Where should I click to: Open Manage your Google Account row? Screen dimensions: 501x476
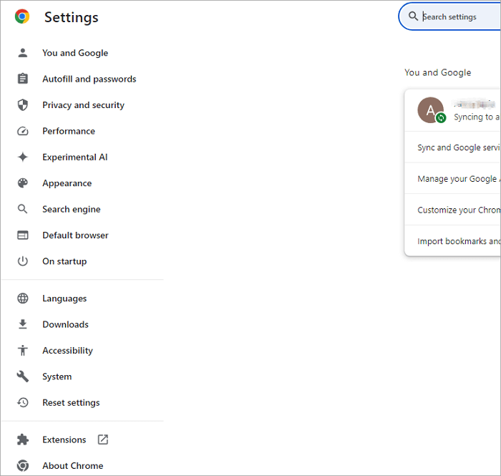tap(452, 178)
